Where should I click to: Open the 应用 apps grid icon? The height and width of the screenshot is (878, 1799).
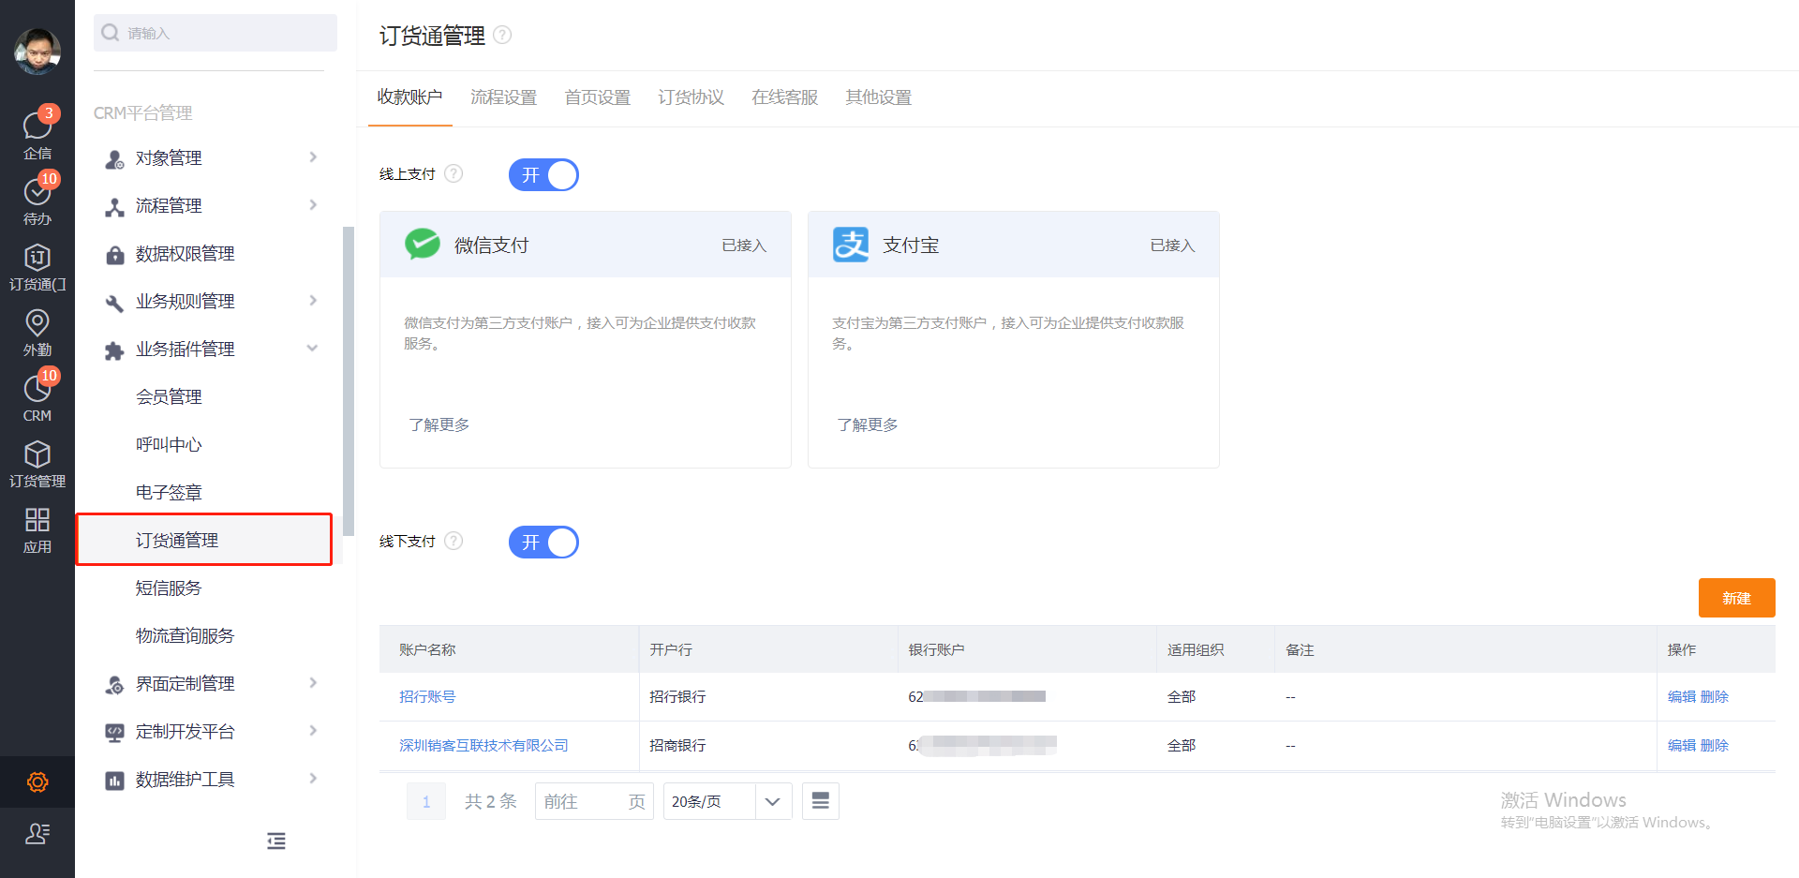point(37,519)
